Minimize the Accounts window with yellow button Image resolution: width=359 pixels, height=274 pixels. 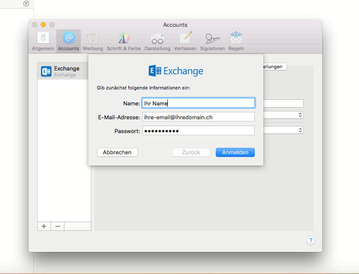[43, 25]
